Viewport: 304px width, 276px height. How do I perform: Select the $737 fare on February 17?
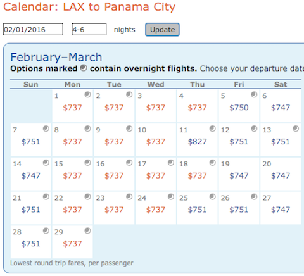pos(156,175)
